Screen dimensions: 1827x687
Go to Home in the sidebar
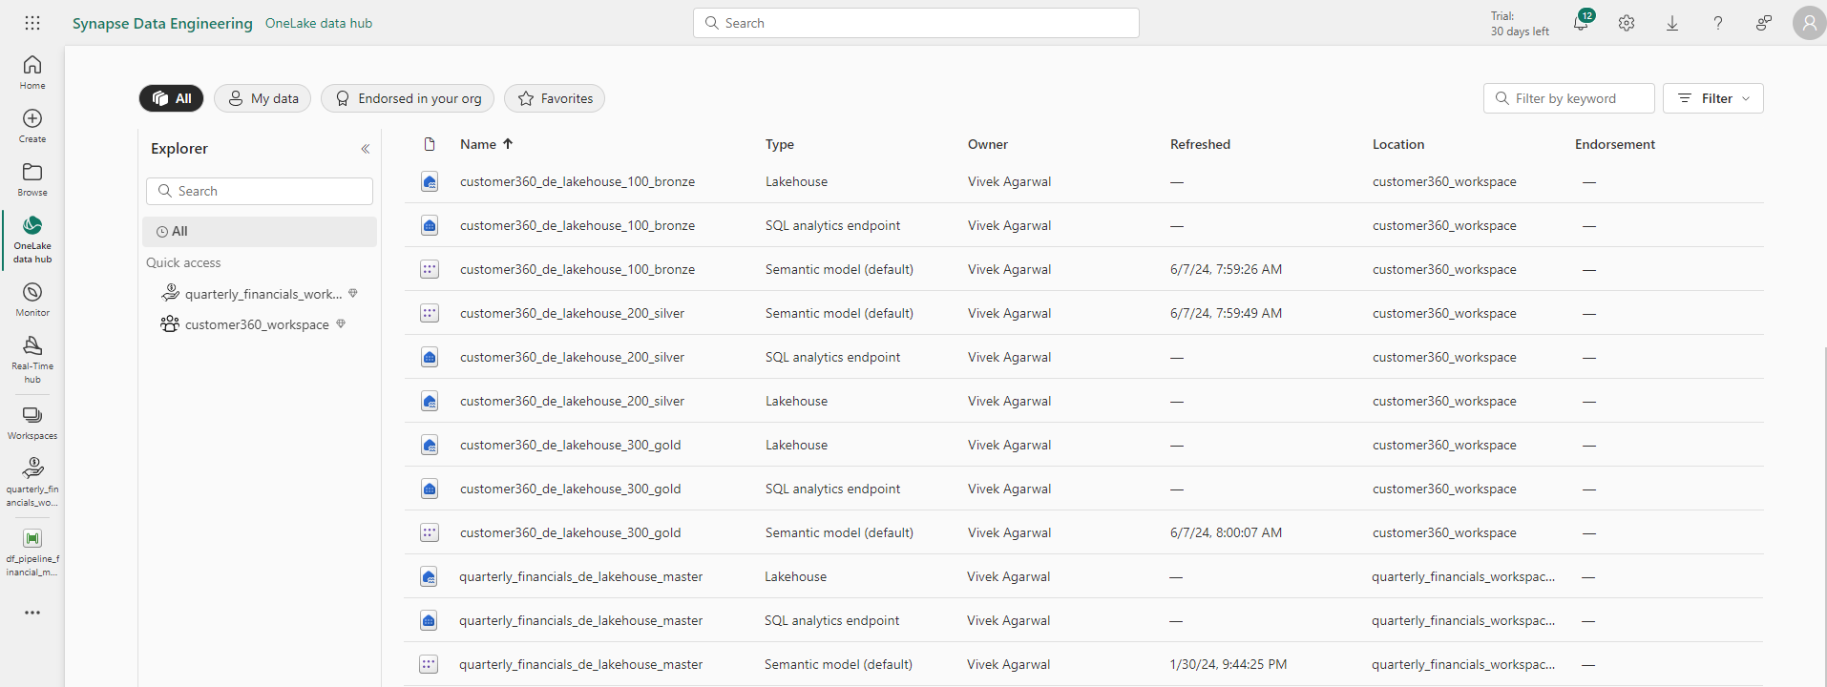point(32,72)
